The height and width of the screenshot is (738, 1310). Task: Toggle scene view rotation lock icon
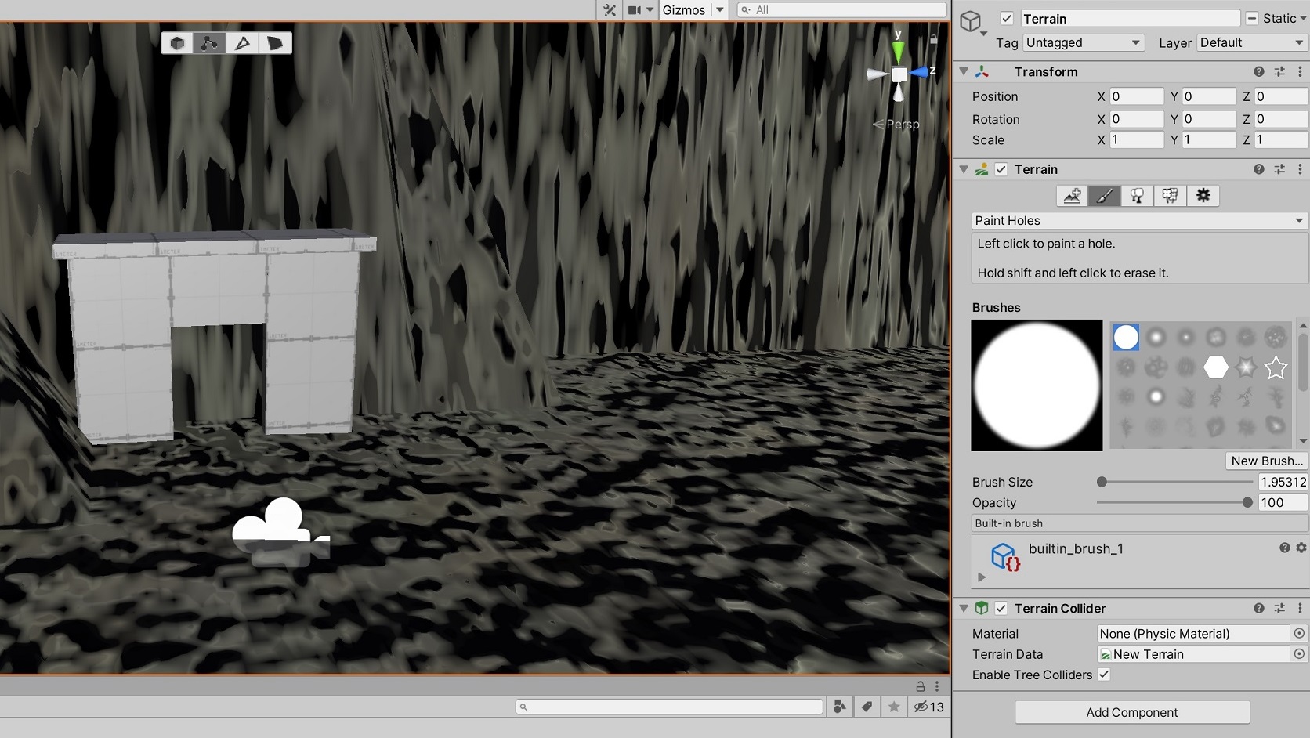(x=933, y=38)
